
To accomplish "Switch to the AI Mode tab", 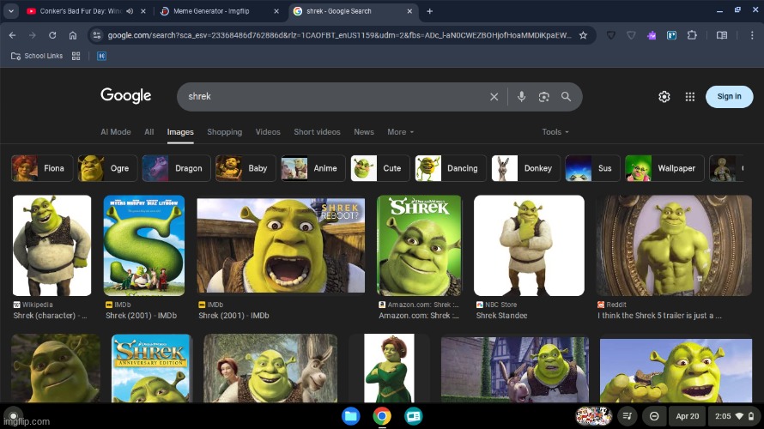I will pos(116,132).
